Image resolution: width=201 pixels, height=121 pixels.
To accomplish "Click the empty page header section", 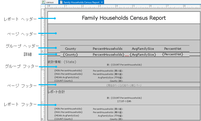I will click(124, 32).
